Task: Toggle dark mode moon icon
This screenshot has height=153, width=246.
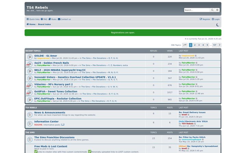Action: 218,25
